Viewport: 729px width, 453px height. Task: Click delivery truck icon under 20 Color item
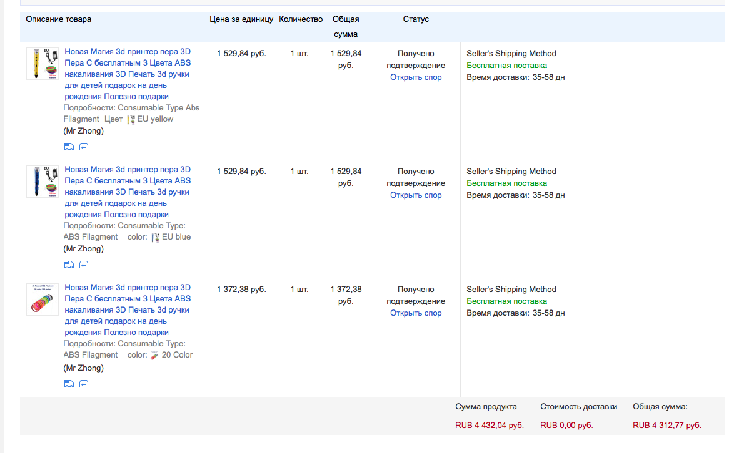(x=69, y=384)
